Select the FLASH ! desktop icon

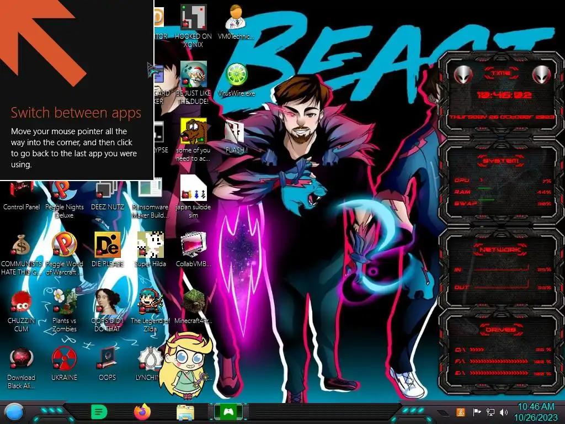pyautogui.click(x=235, y=132)
